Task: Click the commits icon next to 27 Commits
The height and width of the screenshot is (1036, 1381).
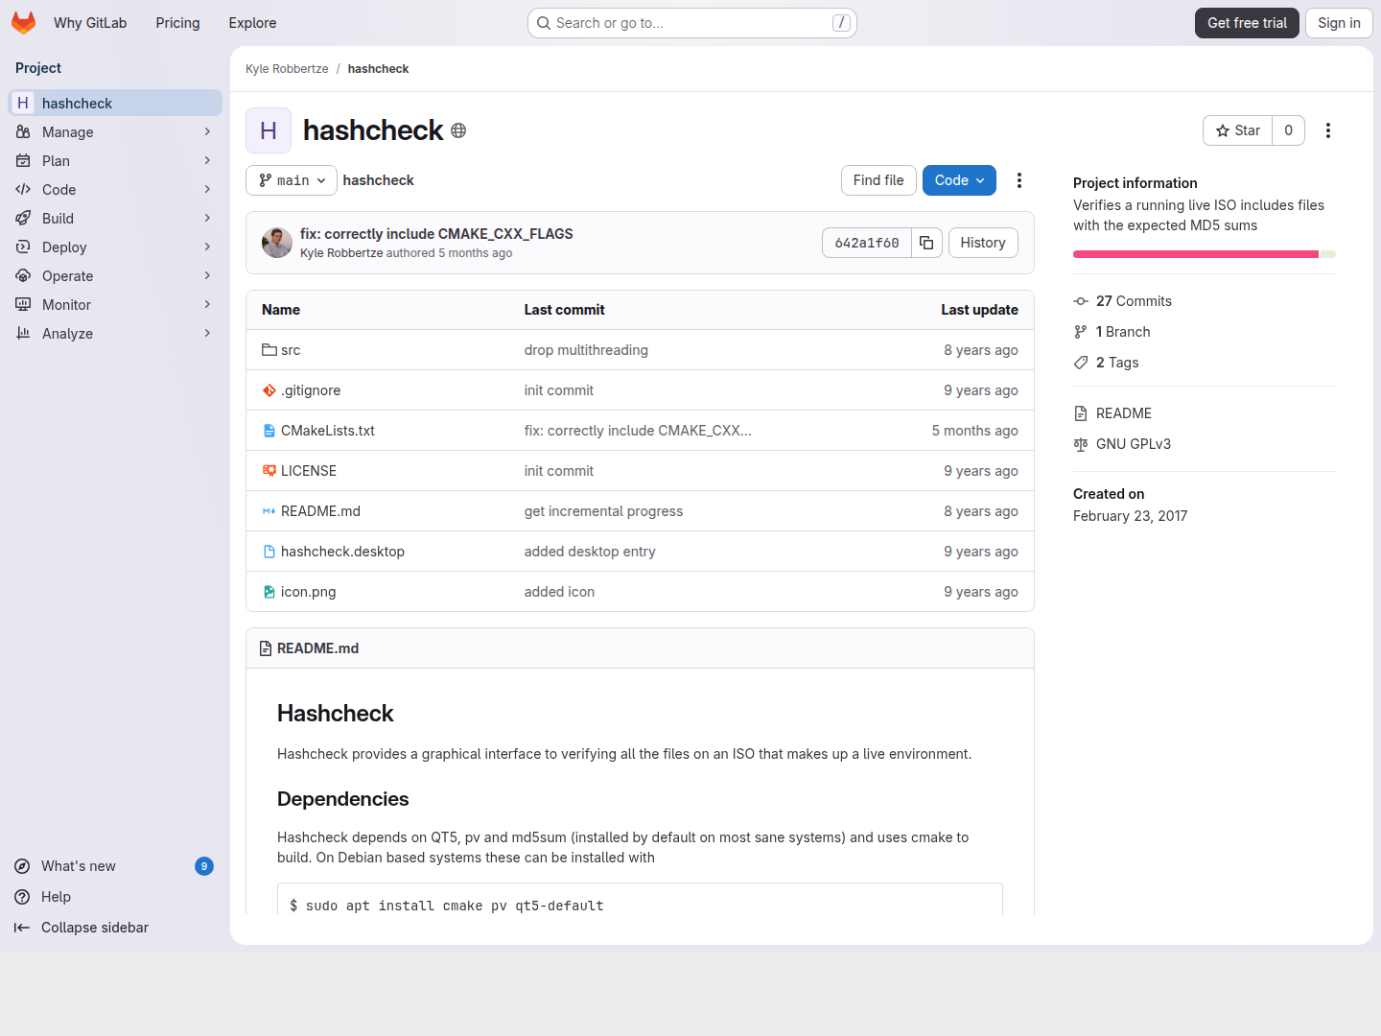Action: 1081,301
